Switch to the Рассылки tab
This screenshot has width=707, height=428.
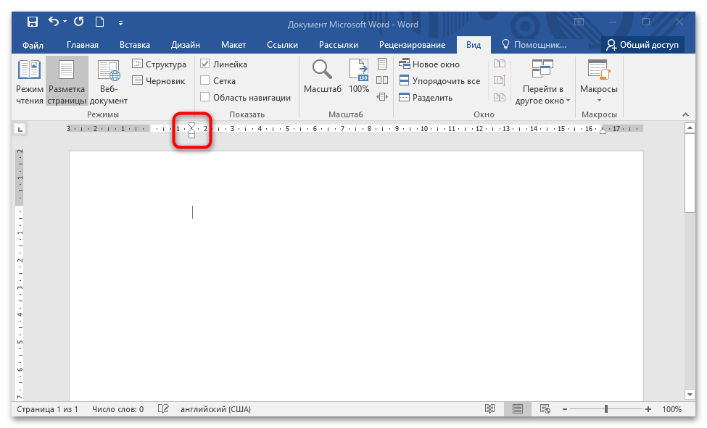pos(339,45)
